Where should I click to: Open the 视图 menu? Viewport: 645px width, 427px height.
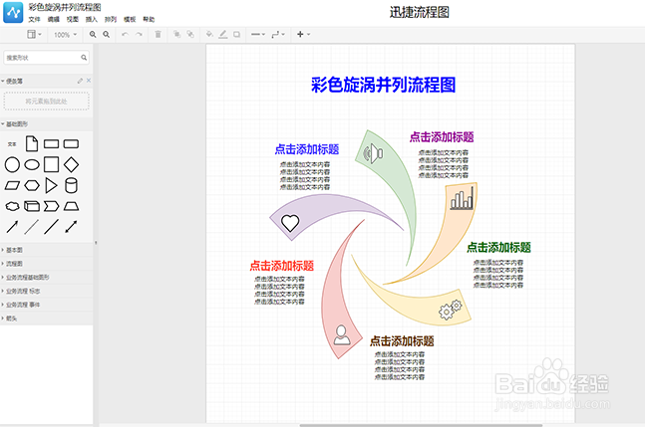coord(73,19)
